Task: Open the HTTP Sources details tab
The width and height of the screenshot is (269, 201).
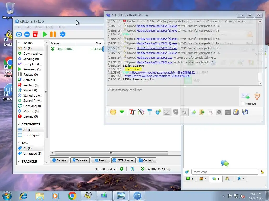Action: pyautogui.click(x=123, y=160)
